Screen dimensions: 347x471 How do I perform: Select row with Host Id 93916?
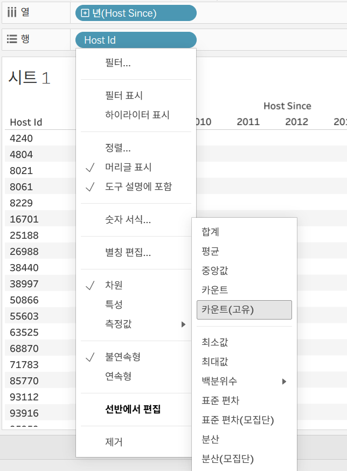[x=24, y=413]
